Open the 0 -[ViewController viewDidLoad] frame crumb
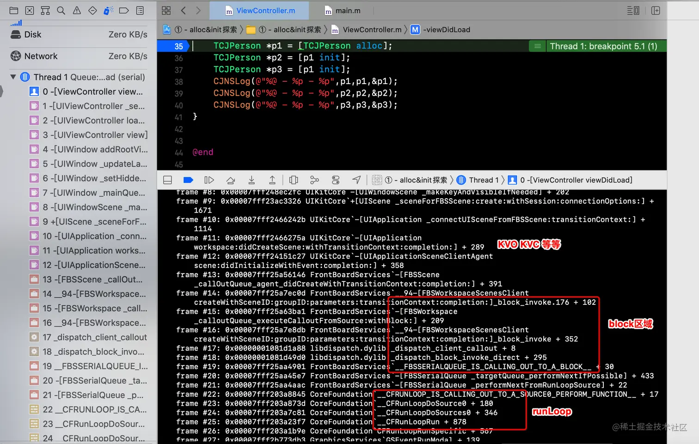This screenshot has width=699, height=444. tap(570, 180)
